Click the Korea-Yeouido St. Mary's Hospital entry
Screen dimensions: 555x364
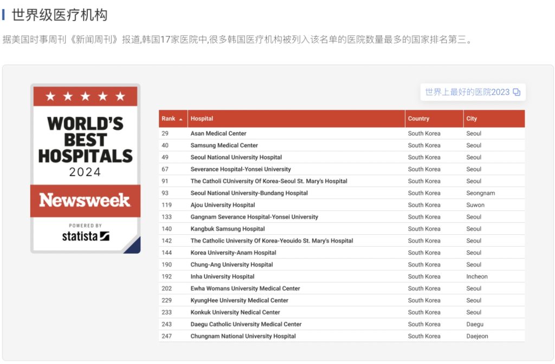(272, 241)
